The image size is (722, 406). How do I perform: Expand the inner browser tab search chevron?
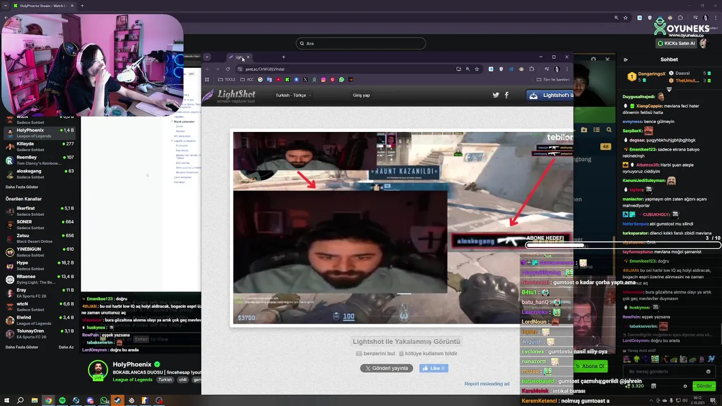206,57
